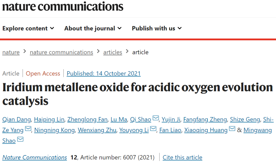
Task: Open the italic Nature Communications journal link
Action: (x=35, y=157)
